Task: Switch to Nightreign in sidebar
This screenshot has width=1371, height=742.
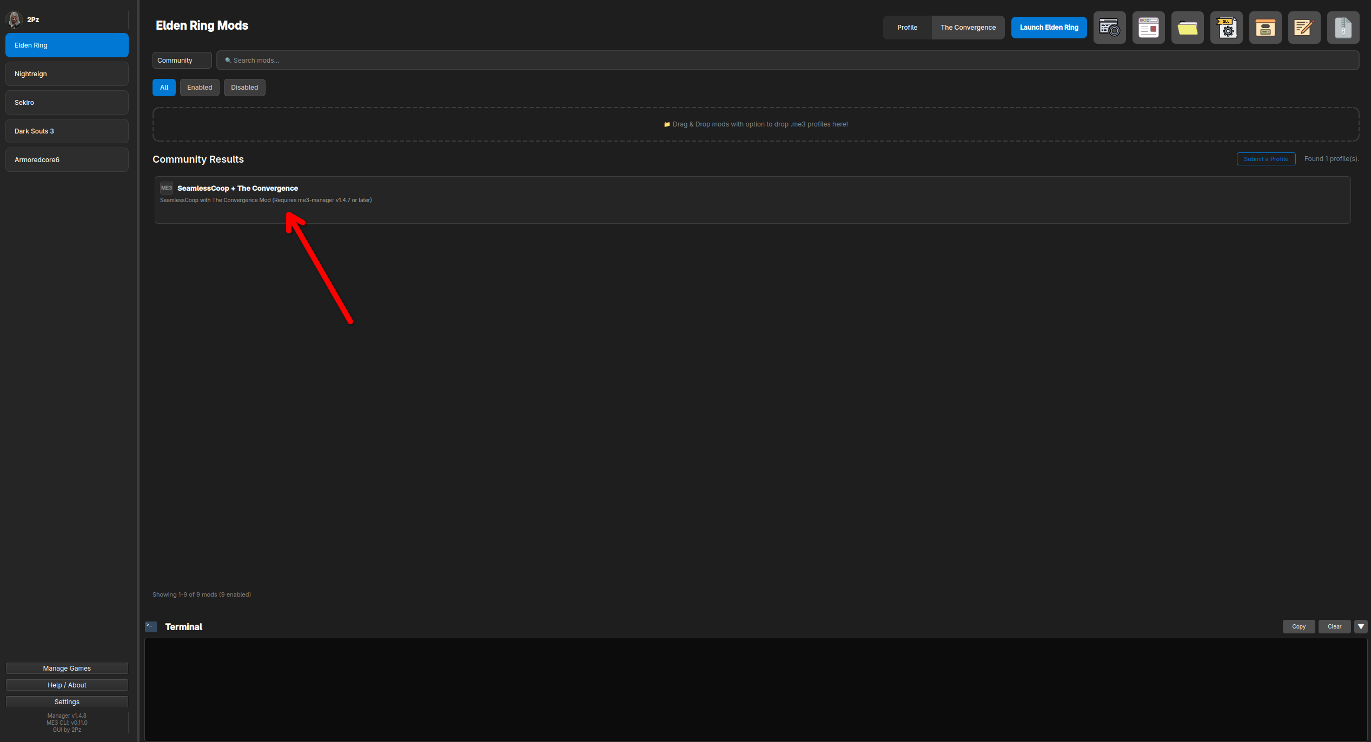Action: pos(67,74)
